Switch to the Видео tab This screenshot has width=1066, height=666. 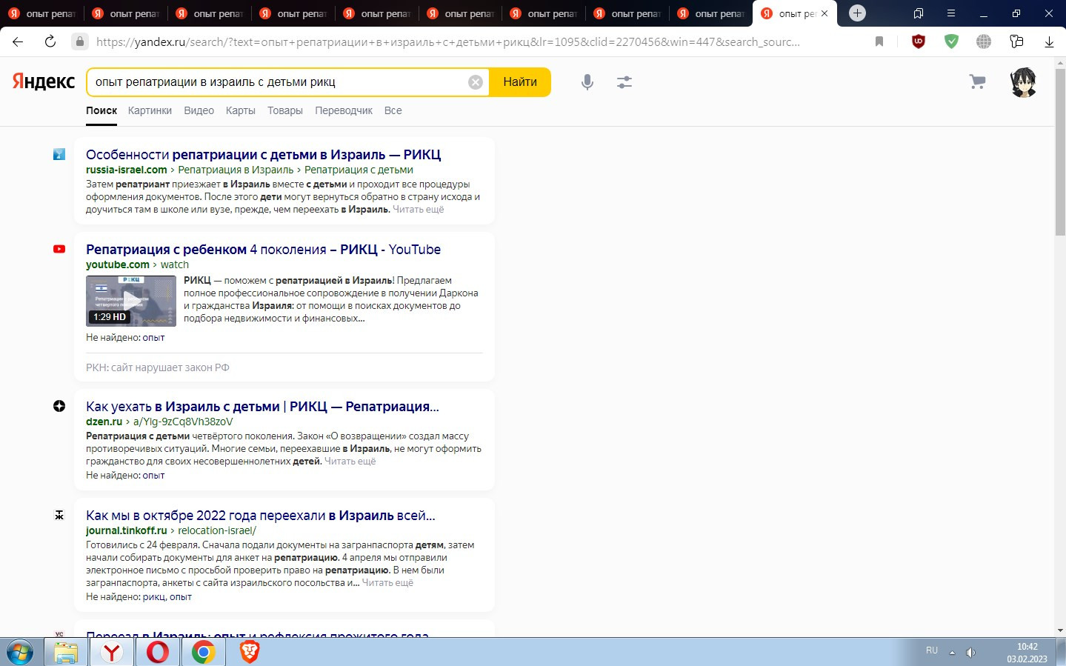pyautogui.click(x=199, y=110)
